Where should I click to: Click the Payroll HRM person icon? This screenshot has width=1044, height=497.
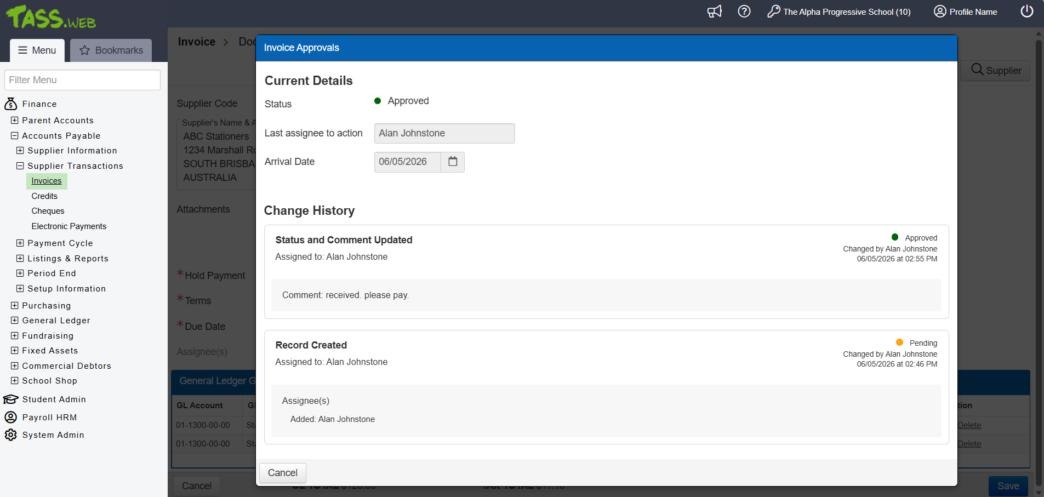(x=10, y=417)
